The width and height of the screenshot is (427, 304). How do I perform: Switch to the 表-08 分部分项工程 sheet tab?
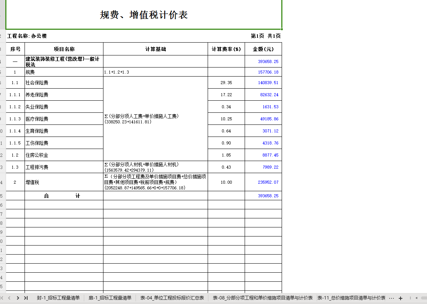point(262,298)
